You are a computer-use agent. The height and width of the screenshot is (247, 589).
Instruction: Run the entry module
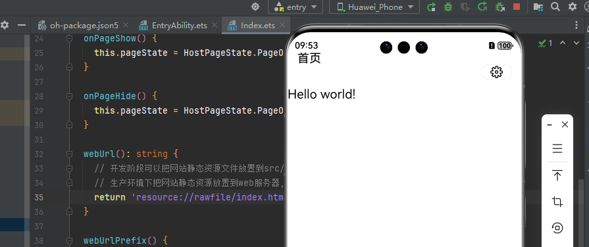[432, 7]
